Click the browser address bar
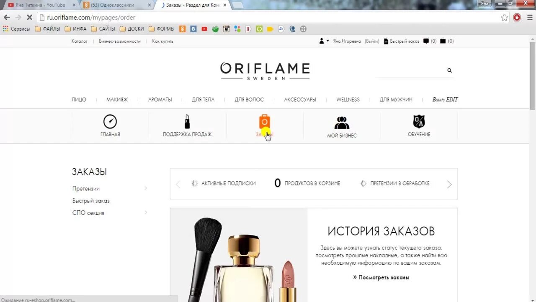The width and height of the screenshot is (536, 302). [x=268, y=18]
